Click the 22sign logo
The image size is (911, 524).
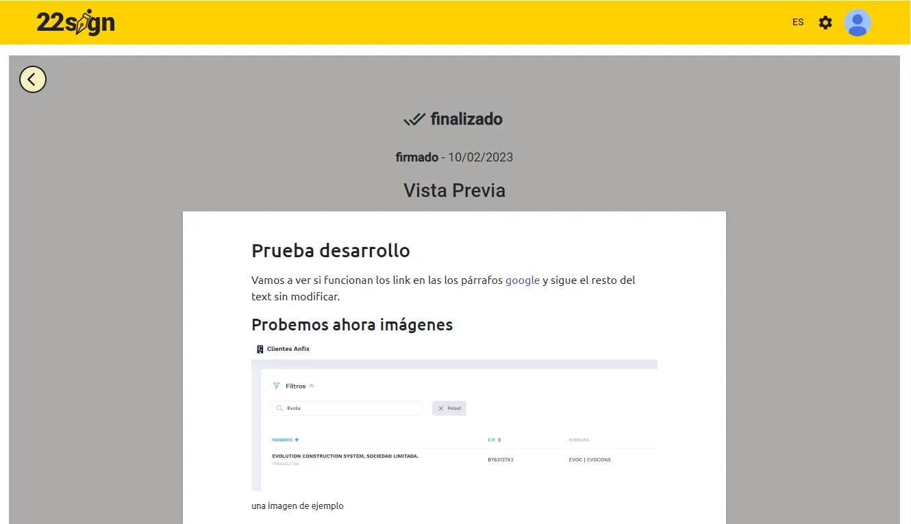point(75,21)
